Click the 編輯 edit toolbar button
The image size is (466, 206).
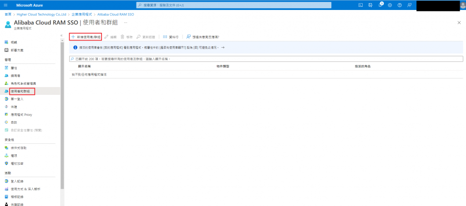pos(111,37)
